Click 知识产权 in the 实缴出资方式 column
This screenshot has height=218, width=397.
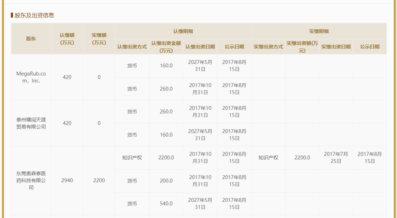click(x=268, y=158)
